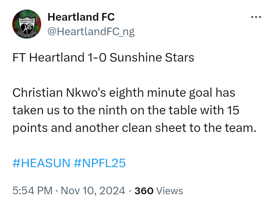275x205 pixels.
Task: Click the 1-0 score text
Action: pos(95,58)
